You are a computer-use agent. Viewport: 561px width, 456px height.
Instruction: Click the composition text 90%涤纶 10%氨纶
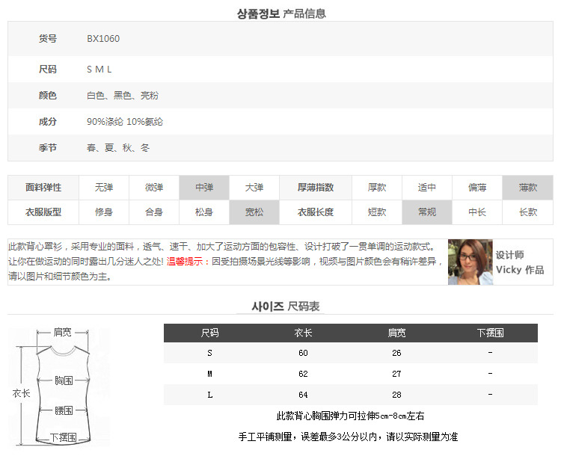tap(124, 122)
